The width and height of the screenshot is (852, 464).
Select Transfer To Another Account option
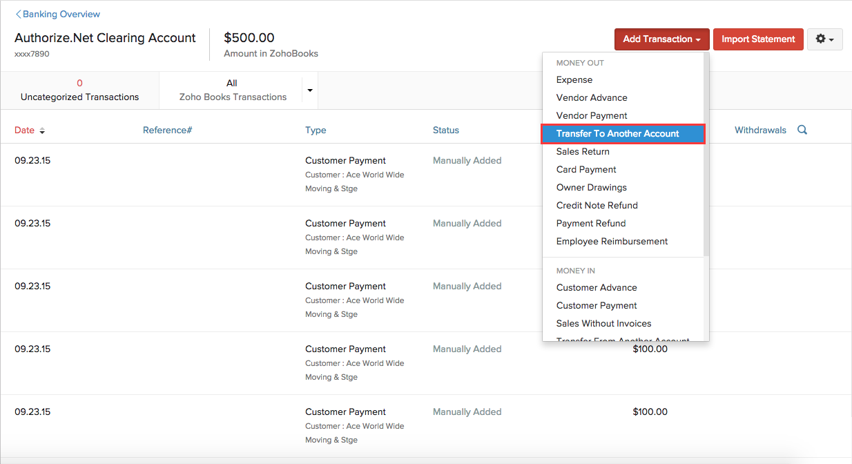(x=617, y=133)
